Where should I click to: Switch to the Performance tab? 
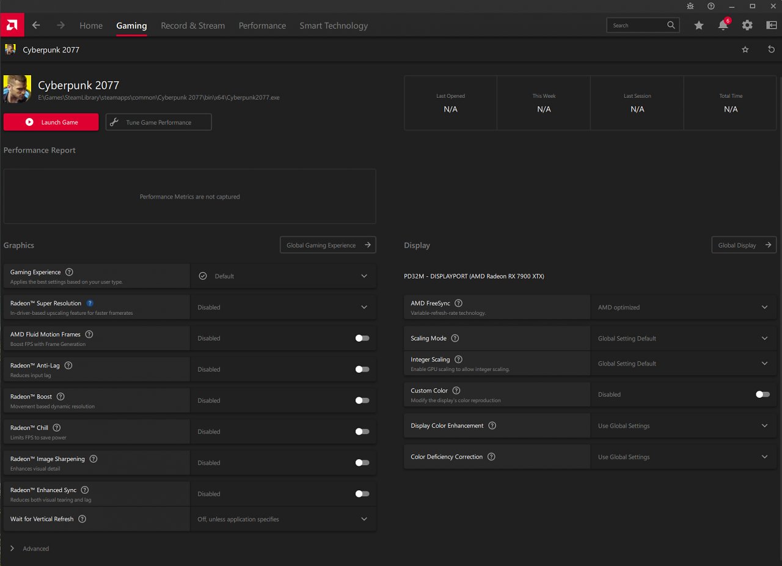tap(262, 26)
